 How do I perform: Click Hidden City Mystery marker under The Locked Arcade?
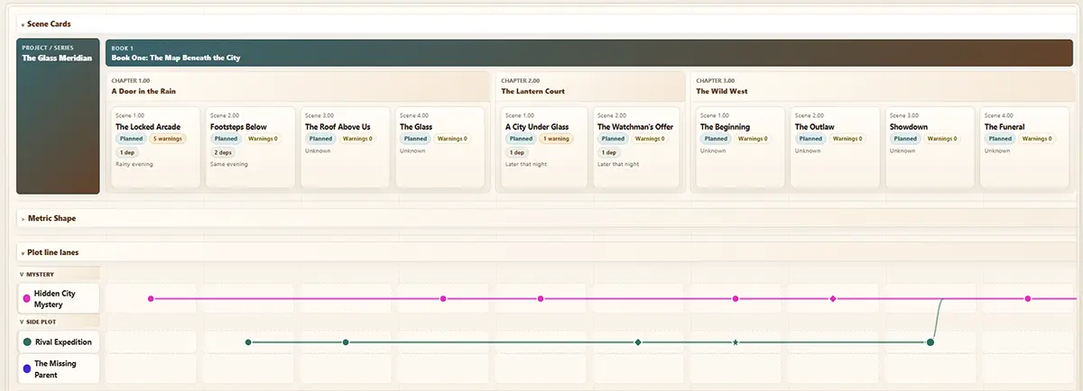click(x=151, y=298)
